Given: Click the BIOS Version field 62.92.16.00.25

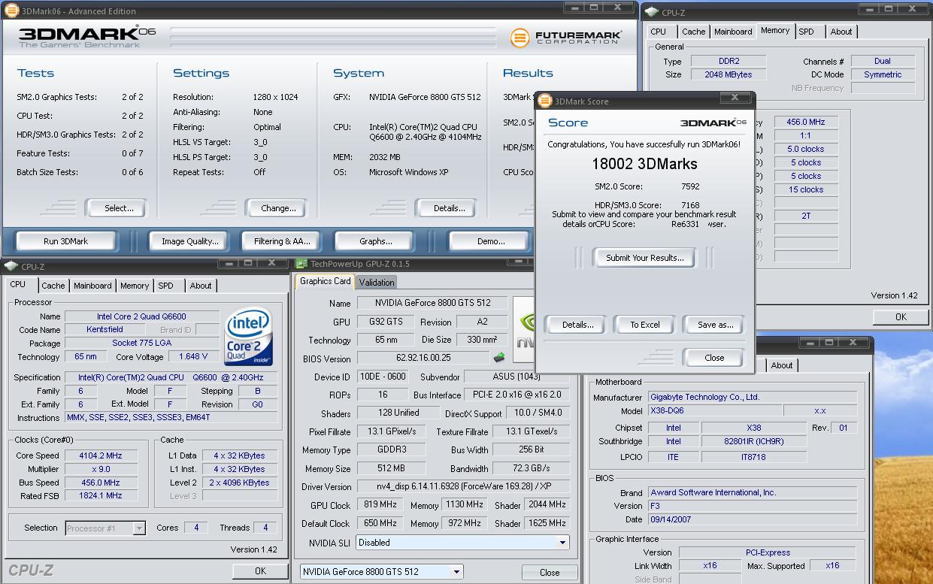Looking at the screenshot, I should [x=423, y=359].
